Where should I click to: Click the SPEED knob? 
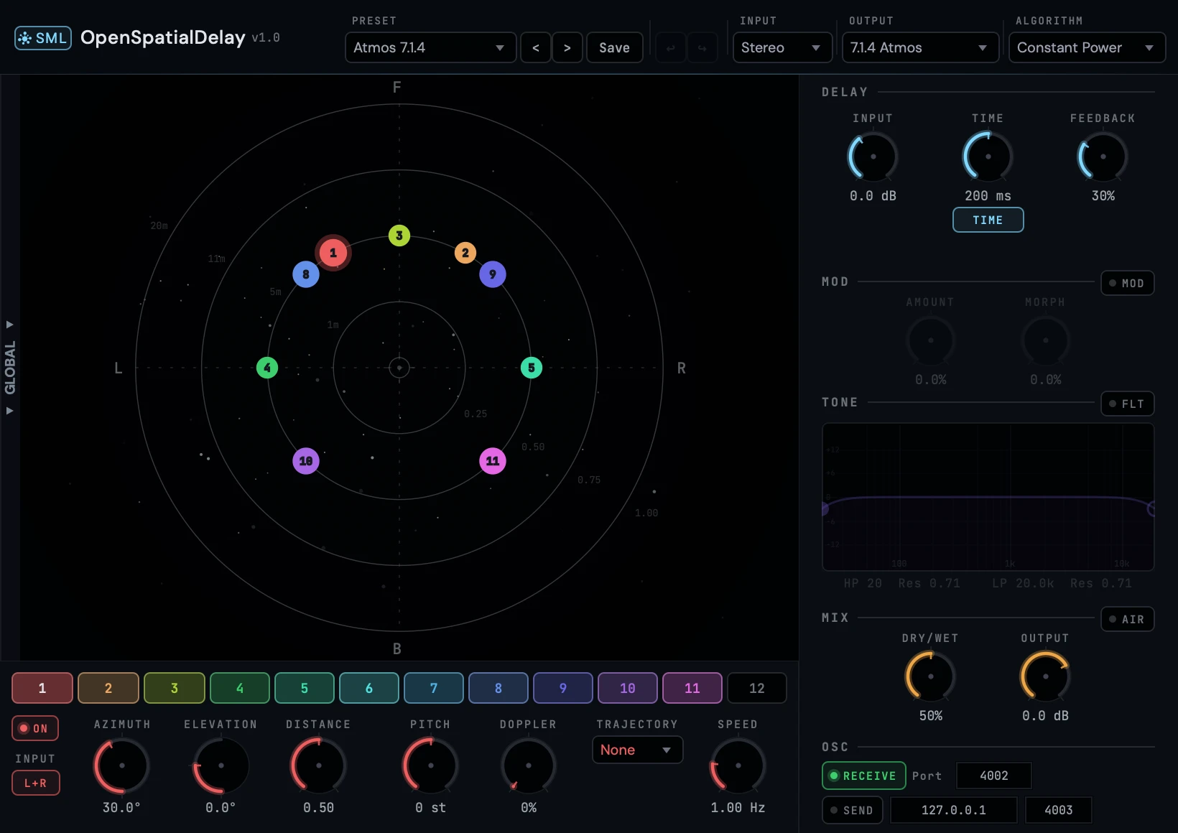coord(738,765)
